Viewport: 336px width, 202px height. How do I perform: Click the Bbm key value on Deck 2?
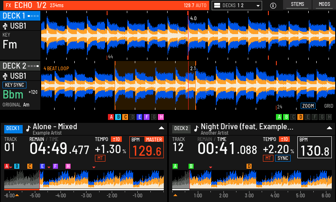[13, 95]
